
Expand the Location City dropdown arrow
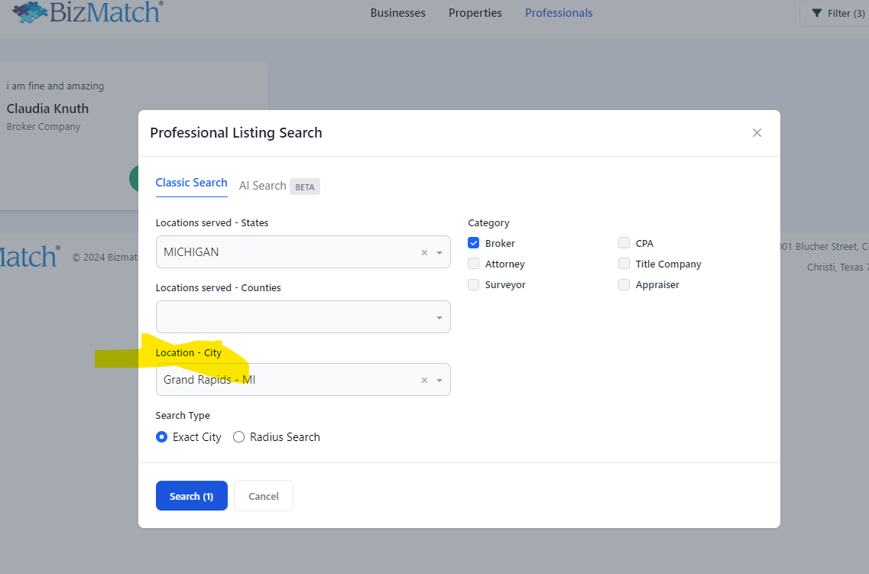(x=439, y=380)
